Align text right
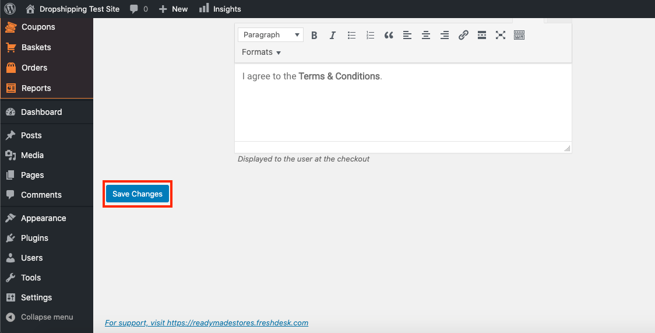This screenshot has height=333, width=655. (x=445, y=35)
